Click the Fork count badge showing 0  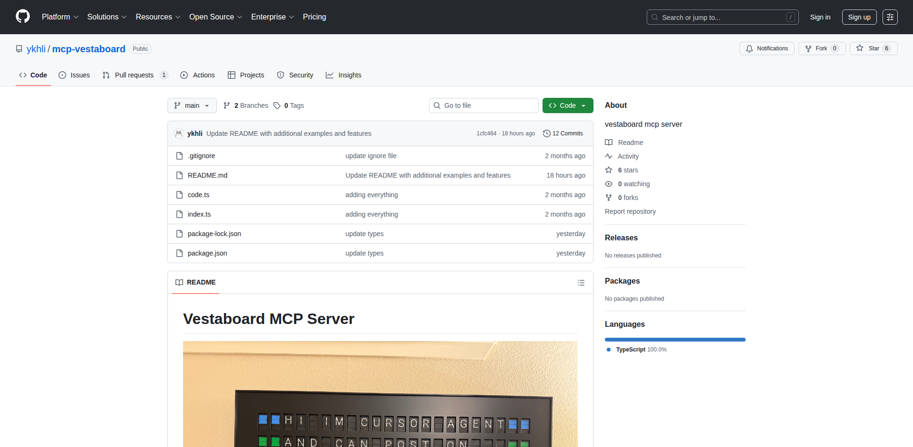click(835, 48)
